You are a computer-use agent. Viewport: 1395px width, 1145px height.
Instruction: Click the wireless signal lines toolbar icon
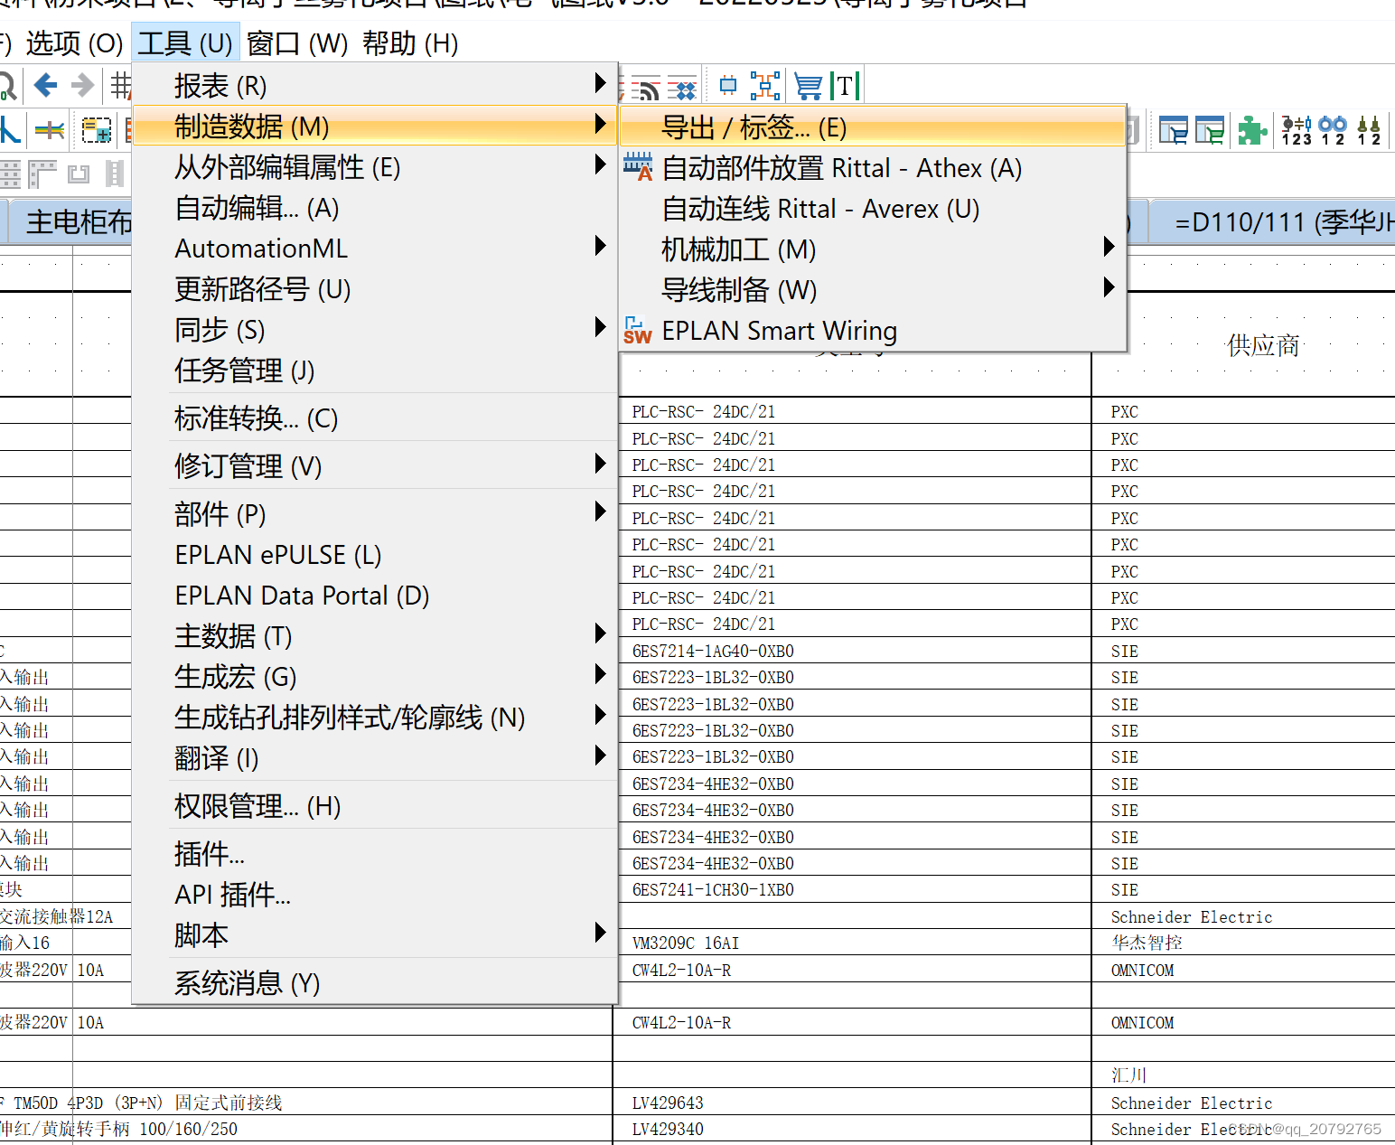point(645,88)
